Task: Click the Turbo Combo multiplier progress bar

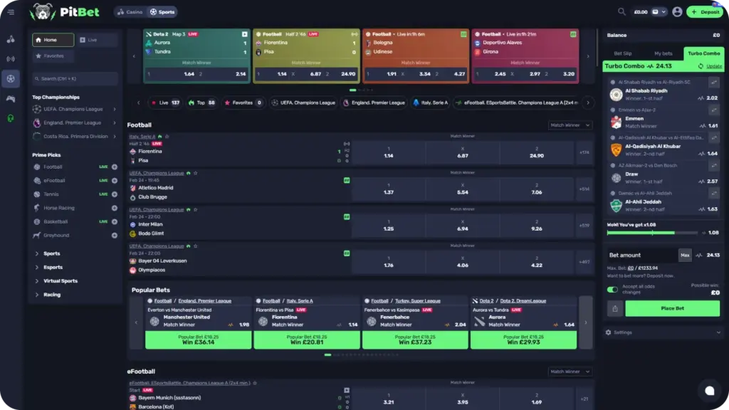Action: [x=652, y=233]
